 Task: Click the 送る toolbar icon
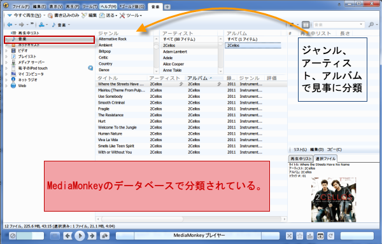(102, 15)
